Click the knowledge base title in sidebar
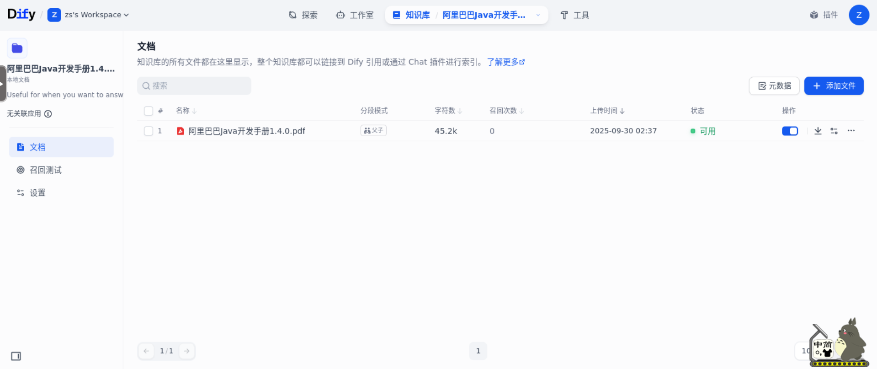877x369 pixels. pos(61,69)
